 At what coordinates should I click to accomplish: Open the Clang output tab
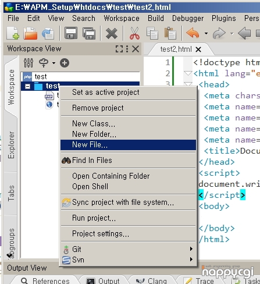(152, 281)
